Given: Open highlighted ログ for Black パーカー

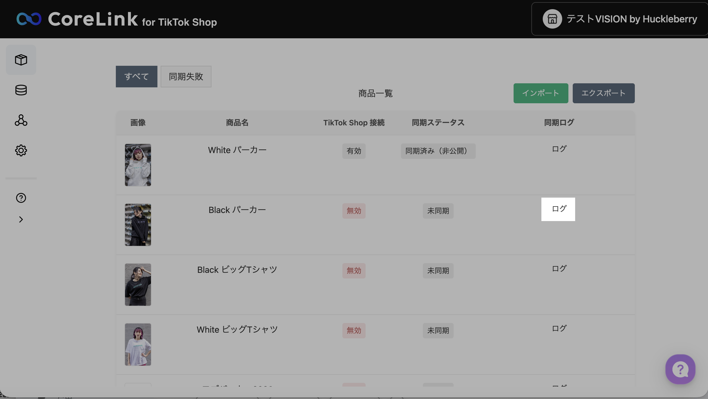Looking at the screenshot, I should [x=559, y=209].
